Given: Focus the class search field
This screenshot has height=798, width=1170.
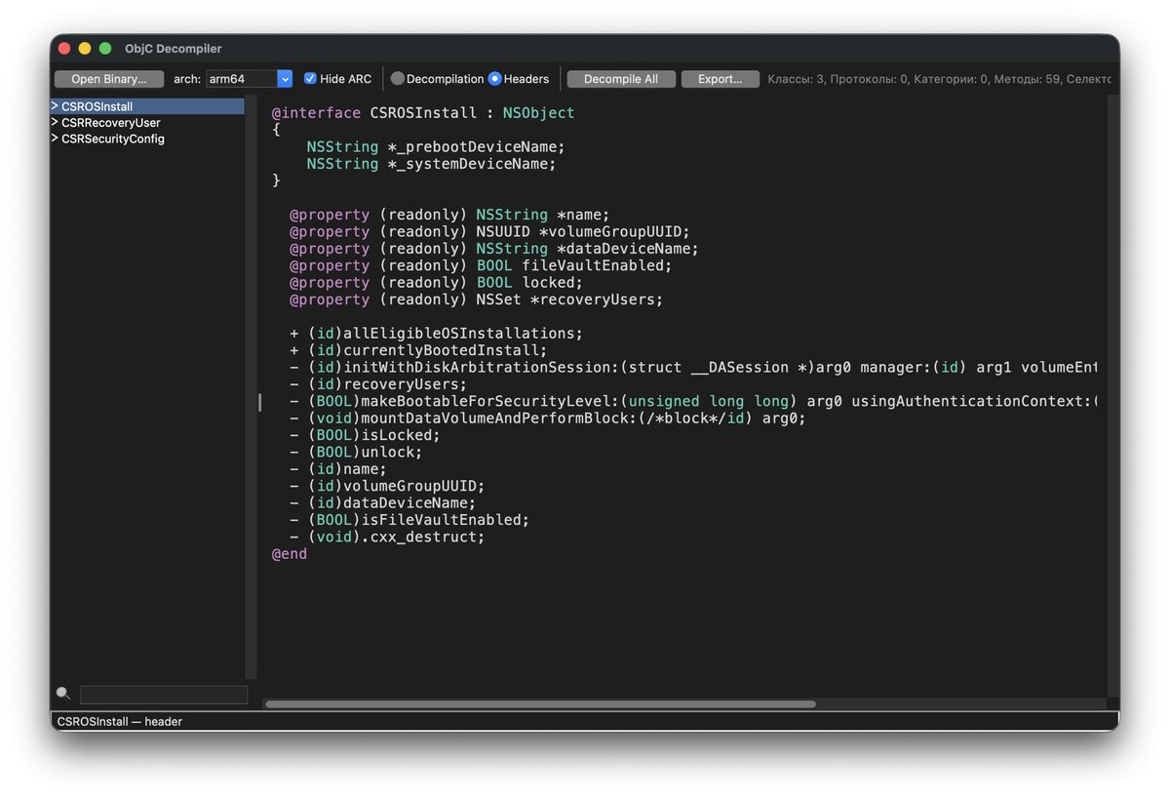Looking at the screenshot, I should pos(164,695).
